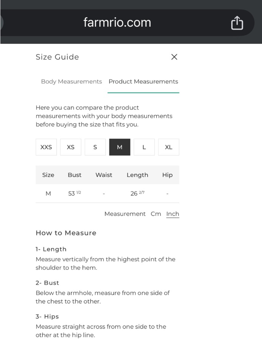Pick size L
Viewport: 262px width, 350px height.
coord(144,147)
